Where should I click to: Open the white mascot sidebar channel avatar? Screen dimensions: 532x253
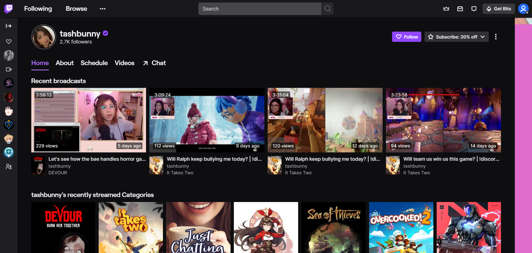click(9, 111)
